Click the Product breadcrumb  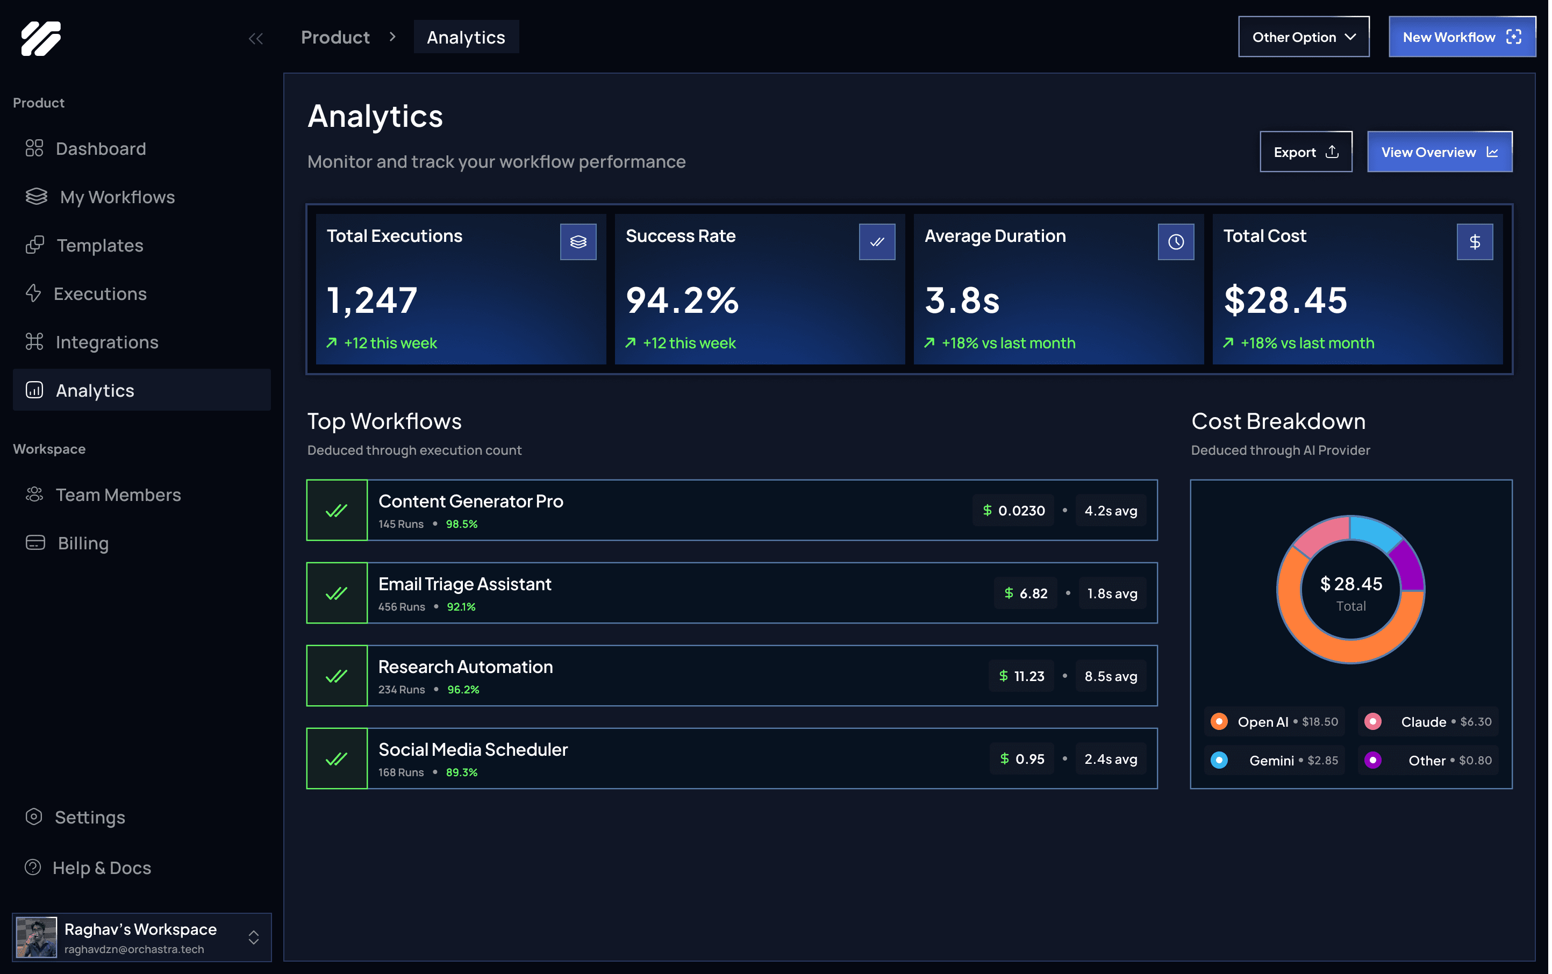335,38
